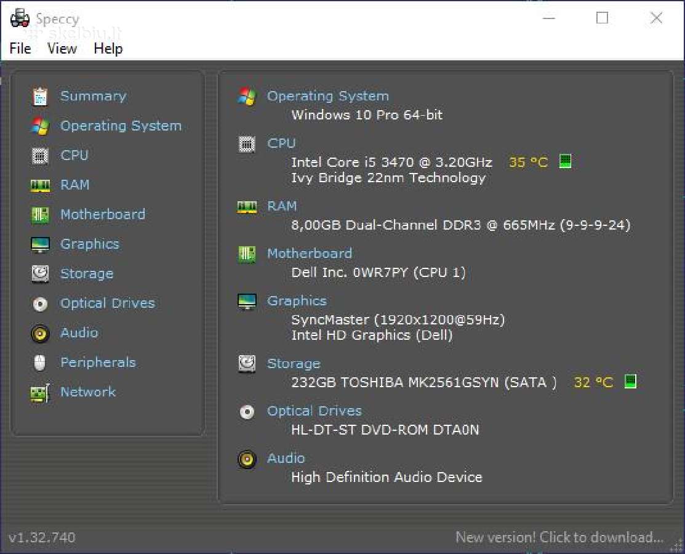Click the monitor icon beside Graphics heading
The height and width of the screenshot is (554, 685).
pyautogui.click(x=247, y=302)
